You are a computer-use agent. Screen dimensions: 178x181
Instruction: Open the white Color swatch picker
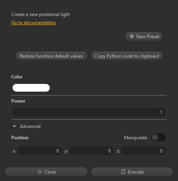point(31,88)
